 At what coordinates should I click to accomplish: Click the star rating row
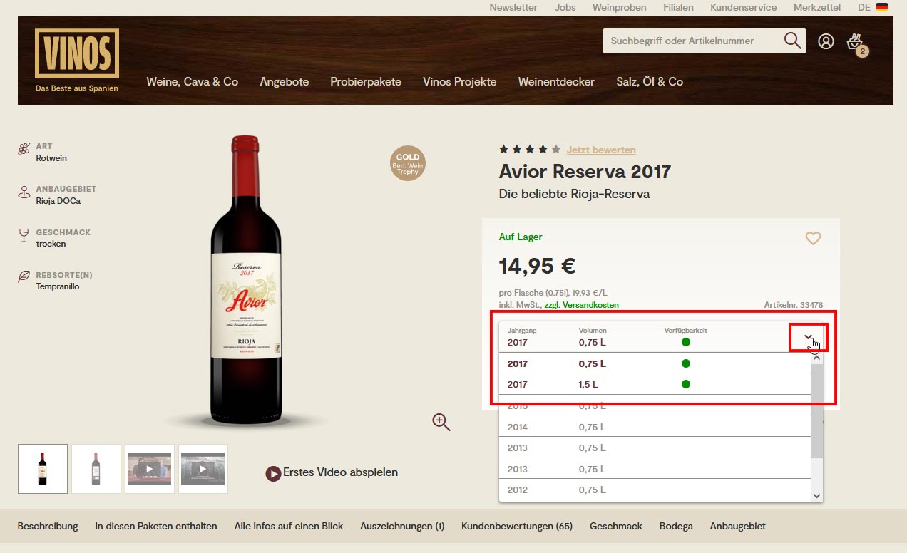click(x=530, y=150)
